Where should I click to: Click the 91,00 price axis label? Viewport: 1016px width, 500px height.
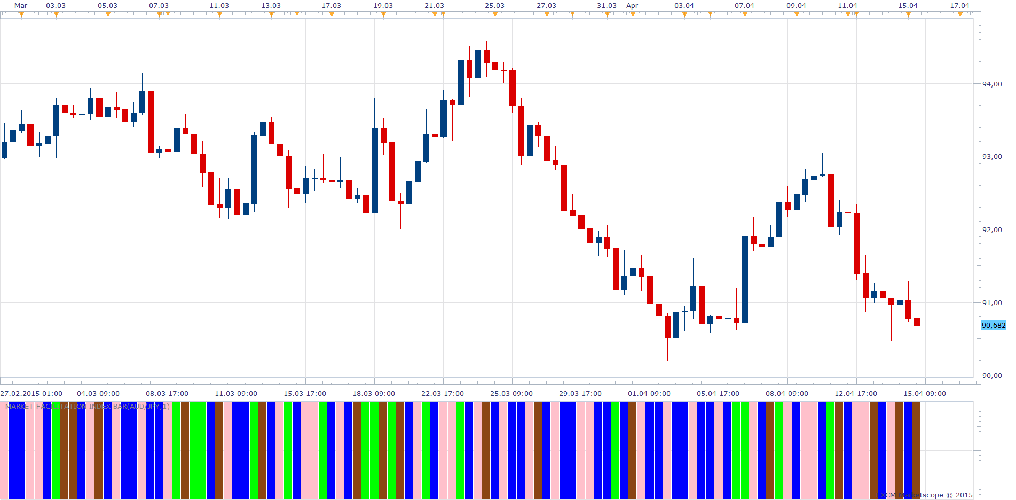992,303
